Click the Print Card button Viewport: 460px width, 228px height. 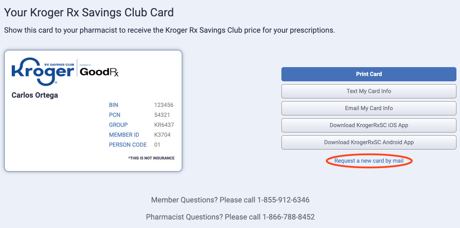pyautogui.click(x=369, y=74)
